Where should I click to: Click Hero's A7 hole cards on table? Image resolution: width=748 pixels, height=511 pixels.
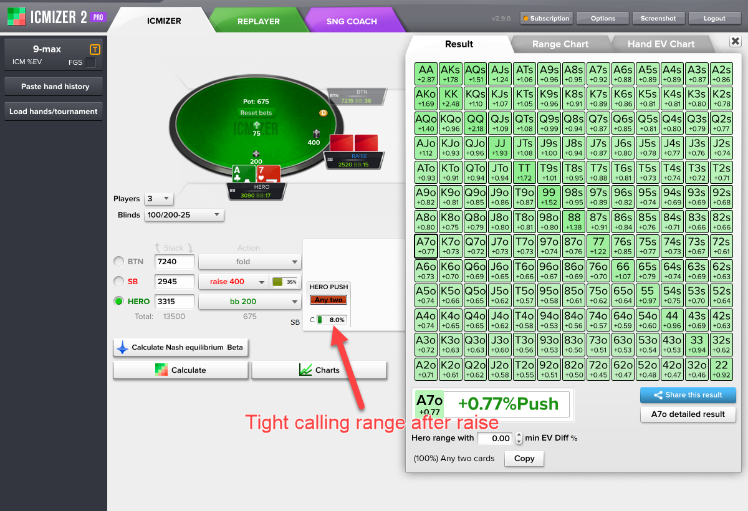[256, 174]
